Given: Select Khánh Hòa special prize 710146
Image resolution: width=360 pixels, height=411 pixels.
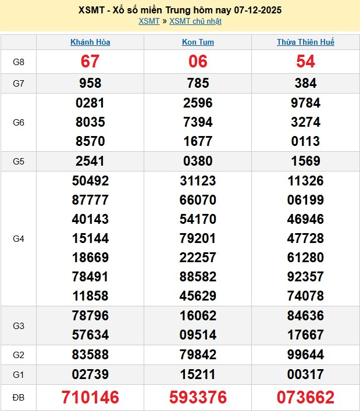Looking at the screenshot, I should [x=90, y=397].
